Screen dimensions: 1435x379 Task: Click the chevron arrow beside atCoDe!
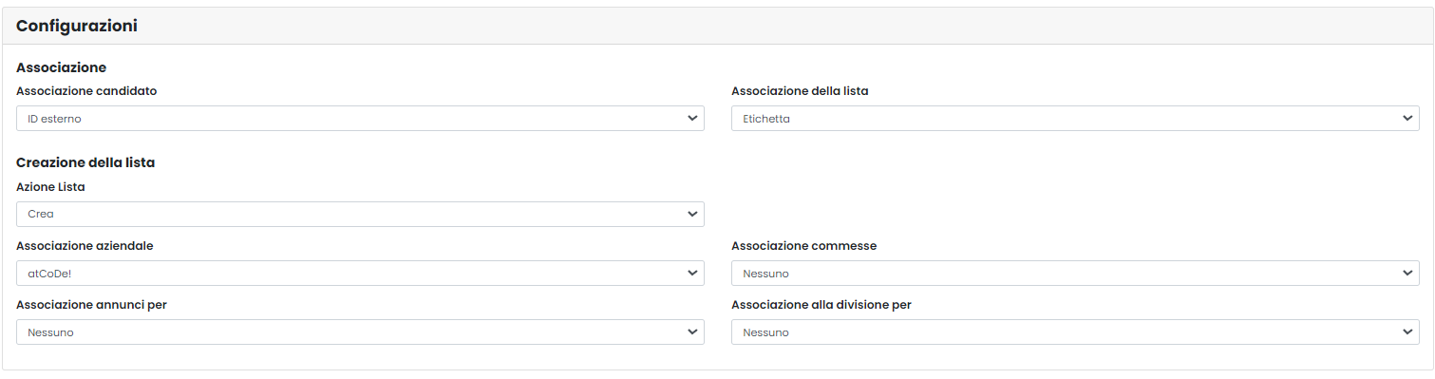coord(691,274)
